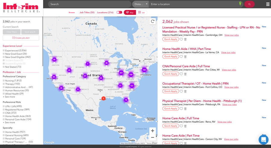Trash the Occupational Therapist listing
The image size is (271, 148).
click(x=185, y=91)
